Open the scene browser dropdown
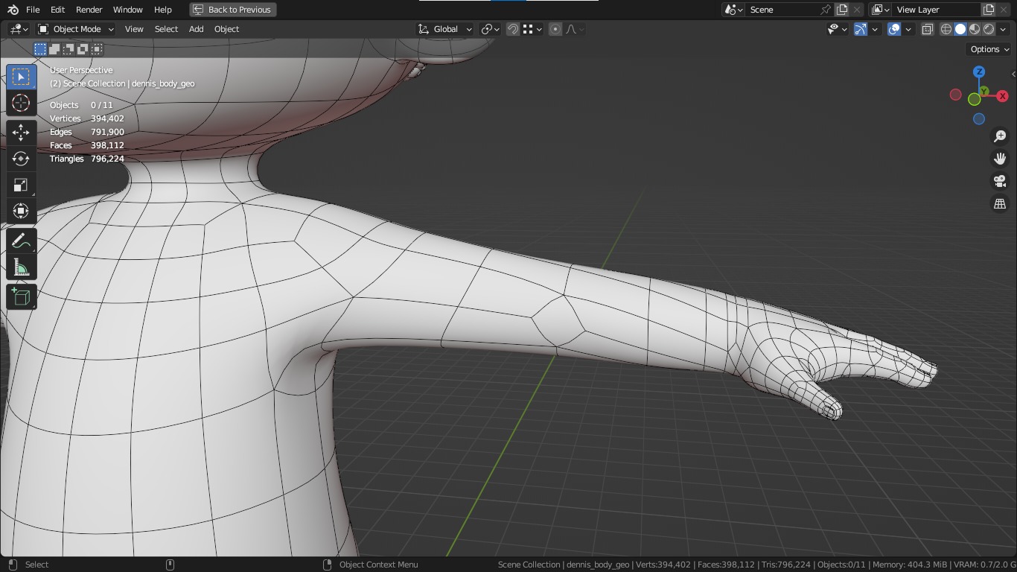 point(733,10)
